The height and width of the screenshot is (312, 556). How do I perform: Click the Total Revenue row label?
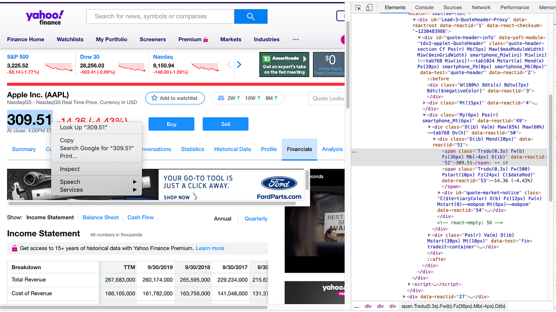tap(29, 280)
